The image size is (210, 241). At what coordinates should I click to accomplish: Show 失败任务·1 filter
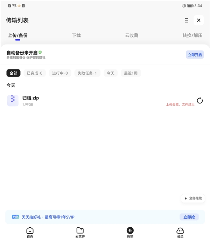click(87, 73)
